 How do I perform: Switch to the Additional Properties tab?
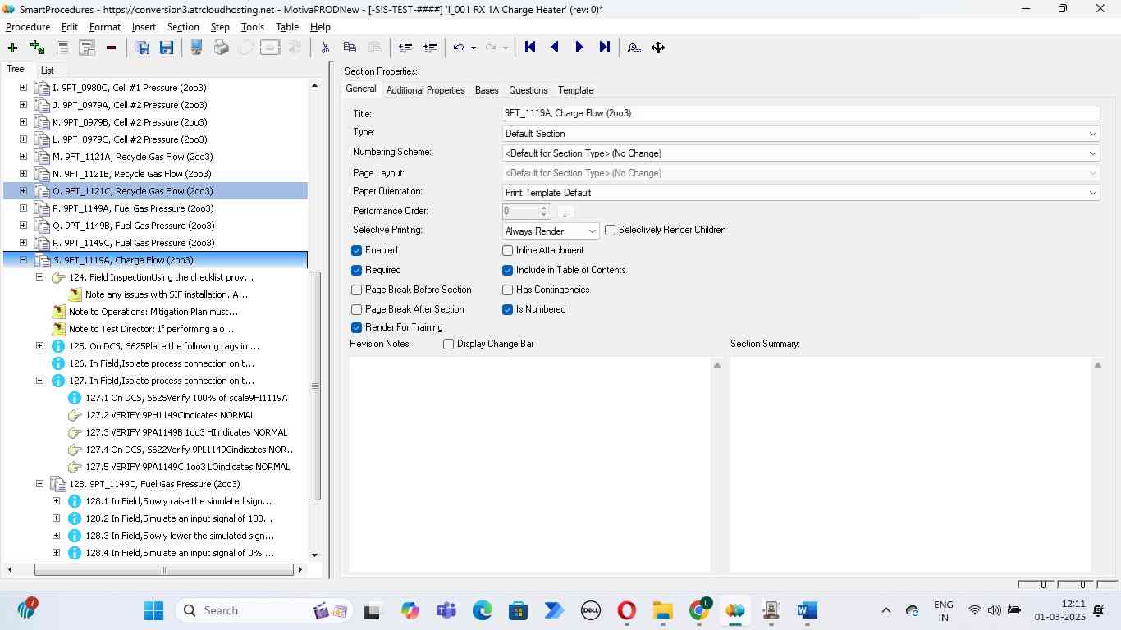pos(425,90)
